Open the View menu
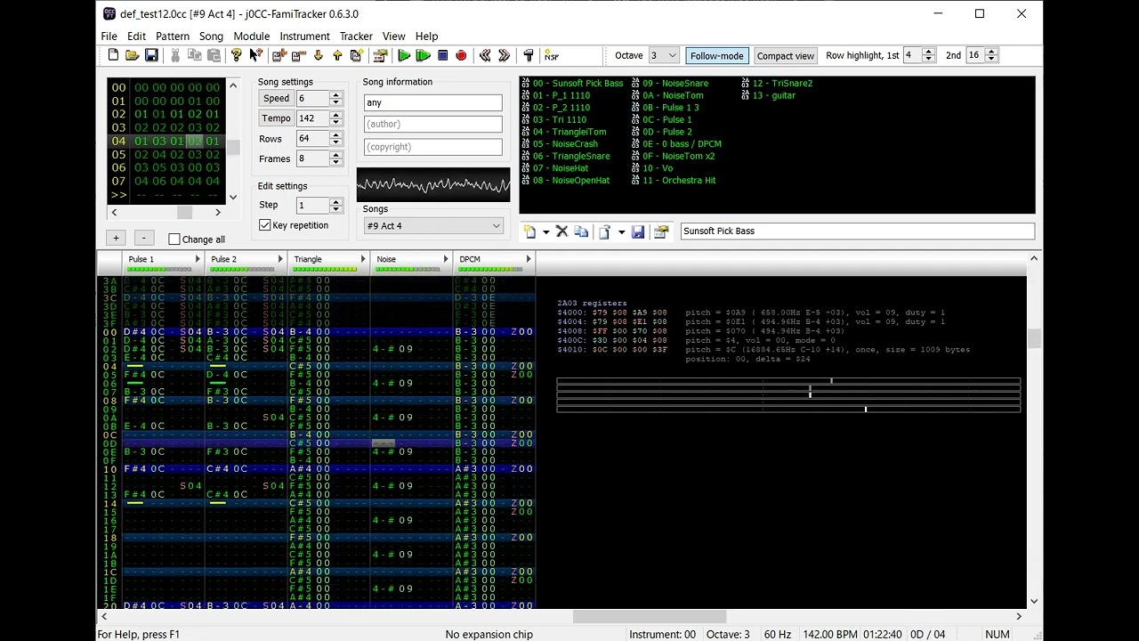This screenshot has width=1139, height=641. [x=393, y=37]
